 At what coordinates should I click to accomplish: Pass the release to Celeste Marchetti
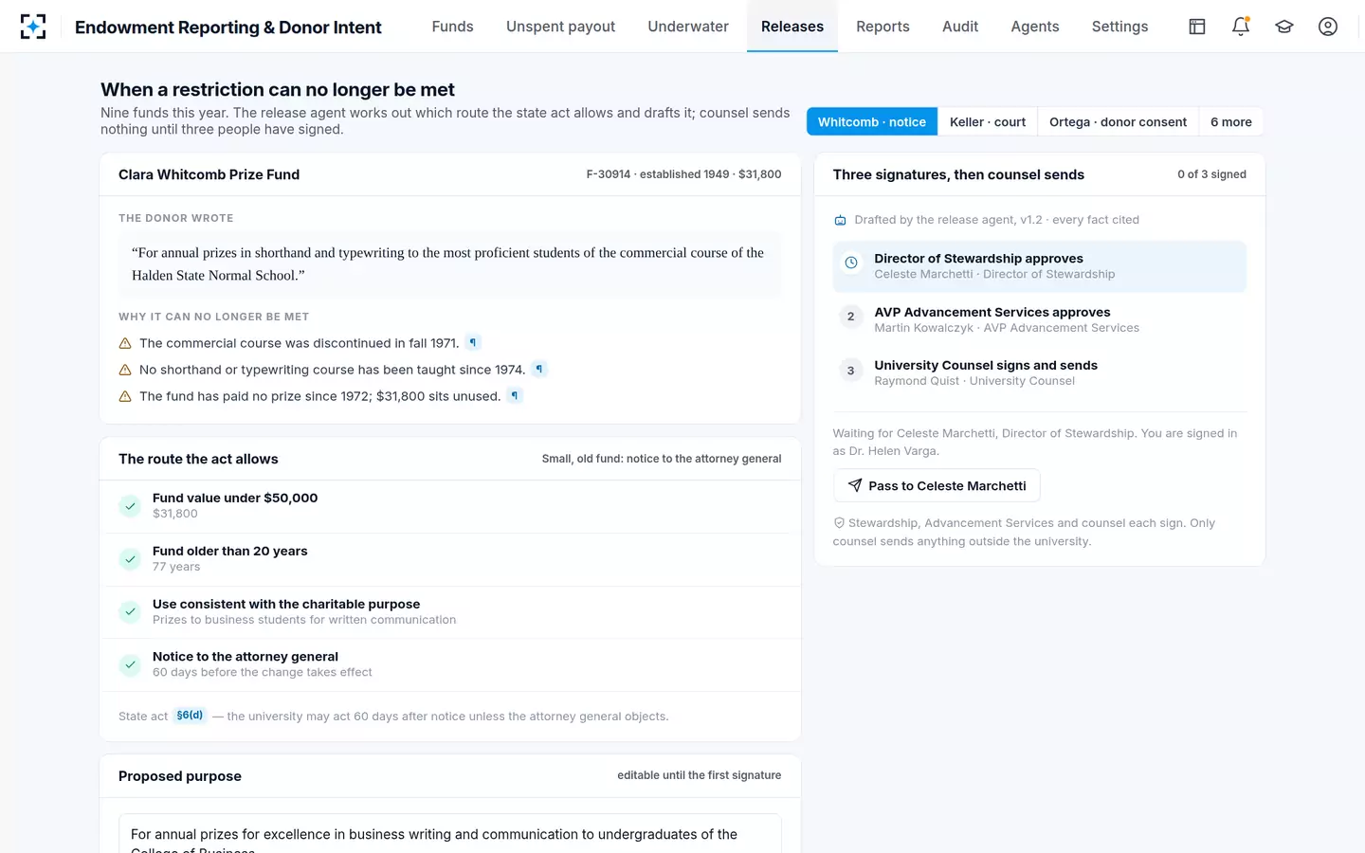tap(937, 485)
